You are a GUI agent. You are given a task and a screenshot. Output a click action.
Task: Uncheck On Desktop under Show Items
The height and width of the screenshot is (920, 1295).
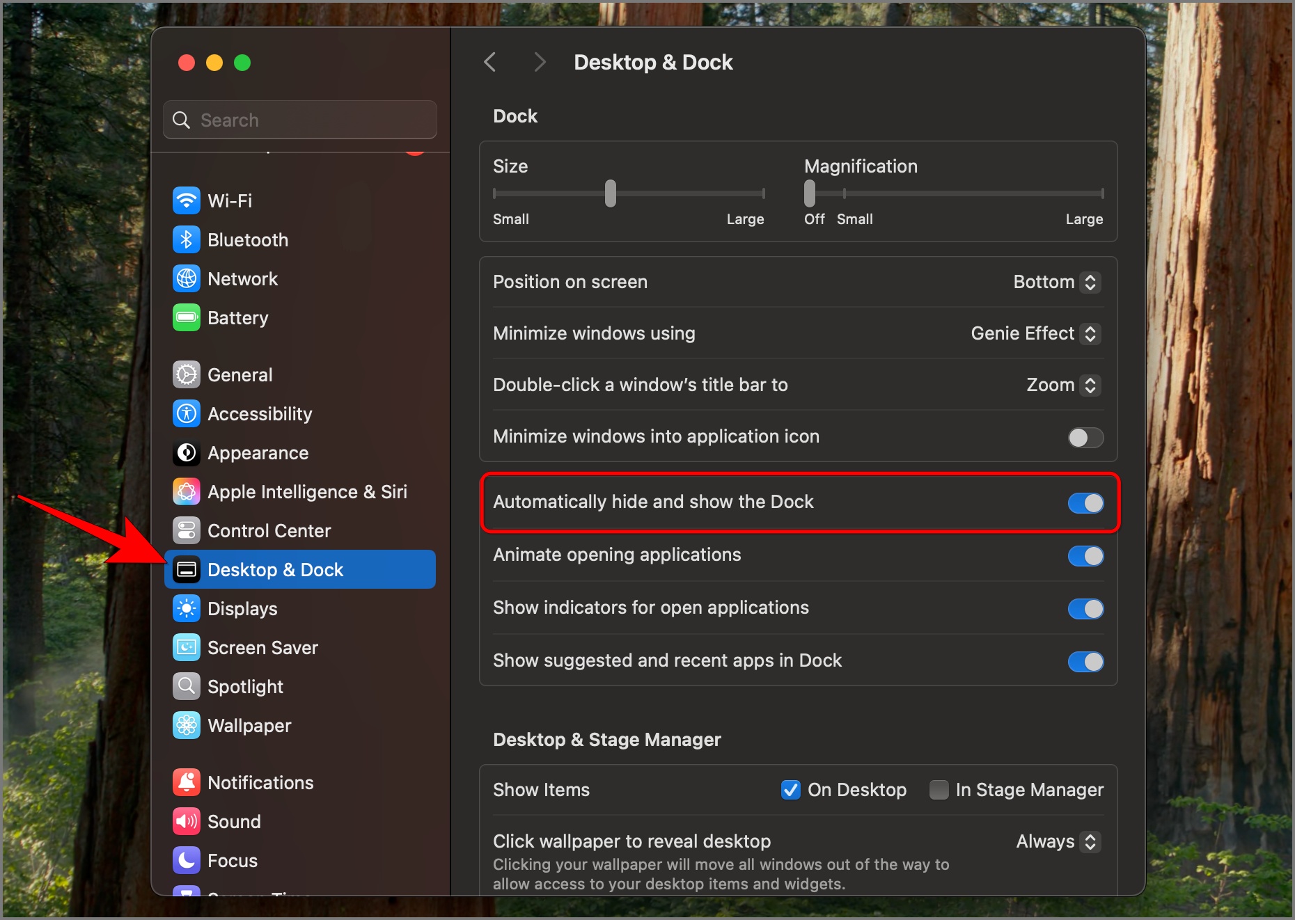[x=790, y=790]
